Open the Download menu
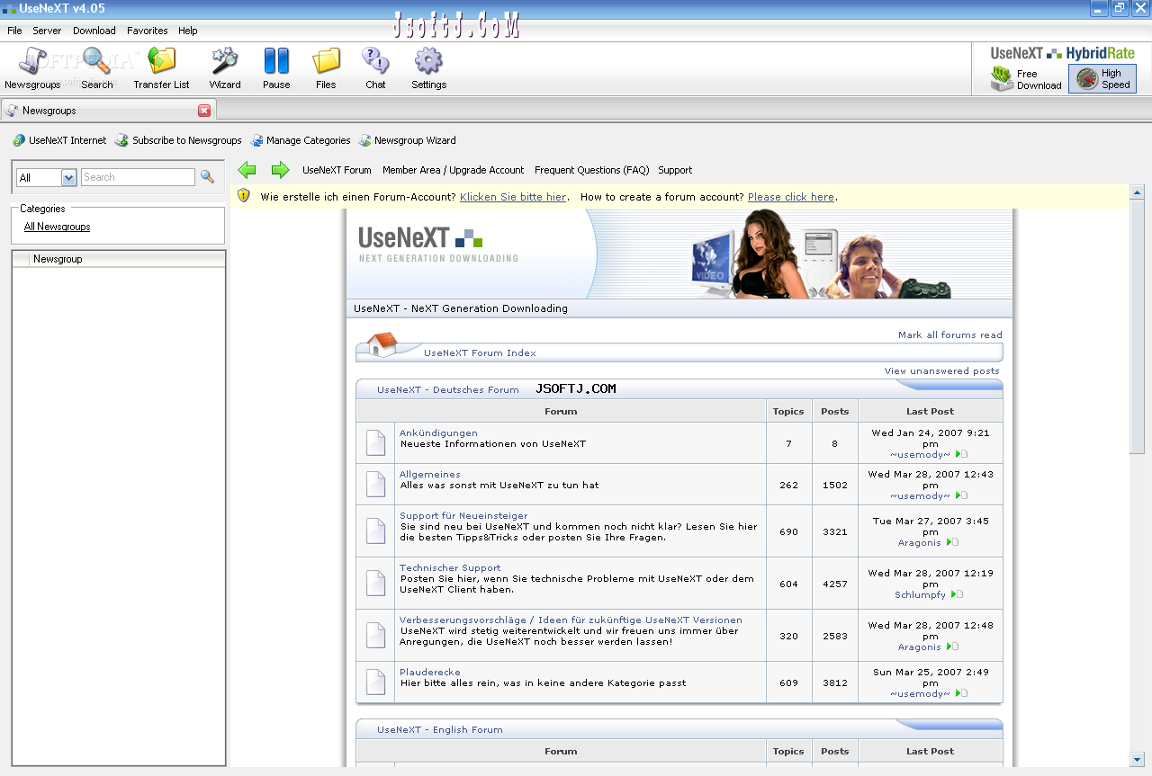Screen dimensions: 1152x776 click(x=94, y=31)
